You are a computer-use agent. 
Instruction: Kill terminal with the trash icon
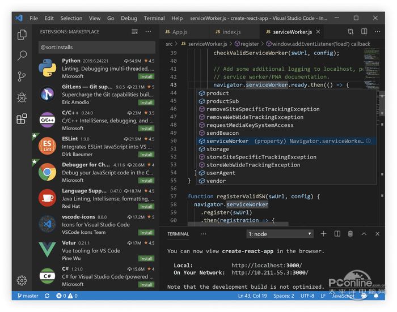tap(350, 234)
